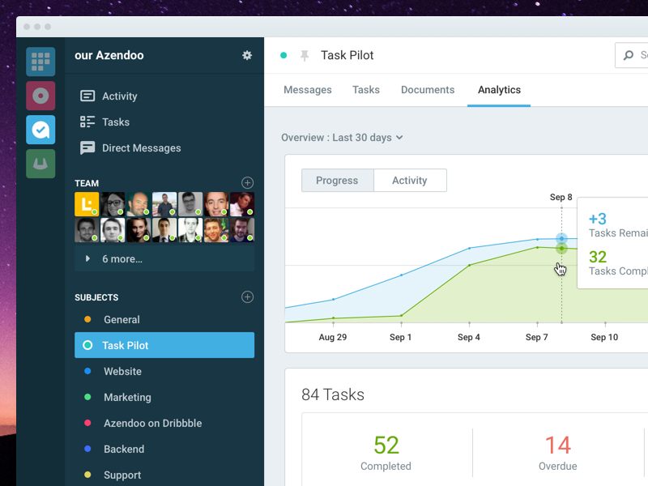Select the Backend subject
This screenshot has width=648, height=486.
click(x=164, y=449)
